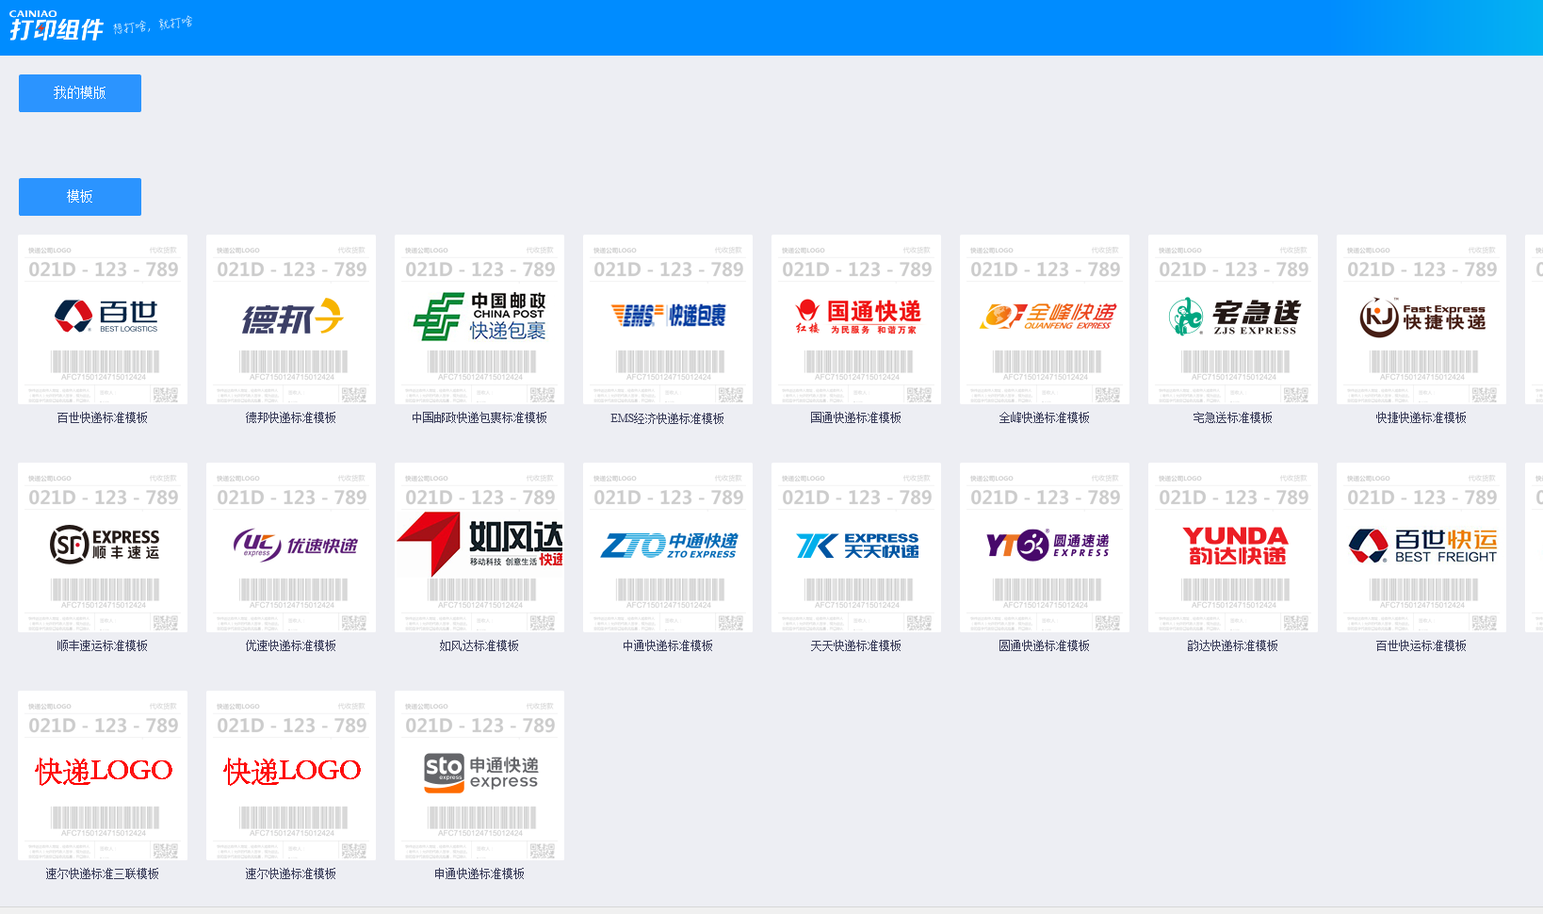
Task: Click the 如风达标准模板 caption
Action: coord(479,645)
